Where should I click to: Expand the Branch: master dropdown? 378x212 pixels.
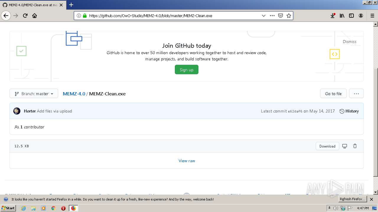34,94
